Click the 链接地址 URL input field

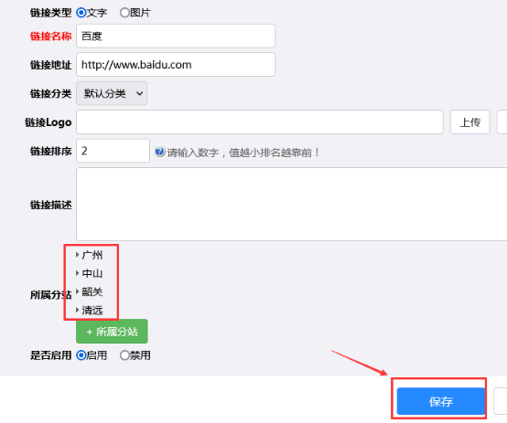[x=176, y=65]
